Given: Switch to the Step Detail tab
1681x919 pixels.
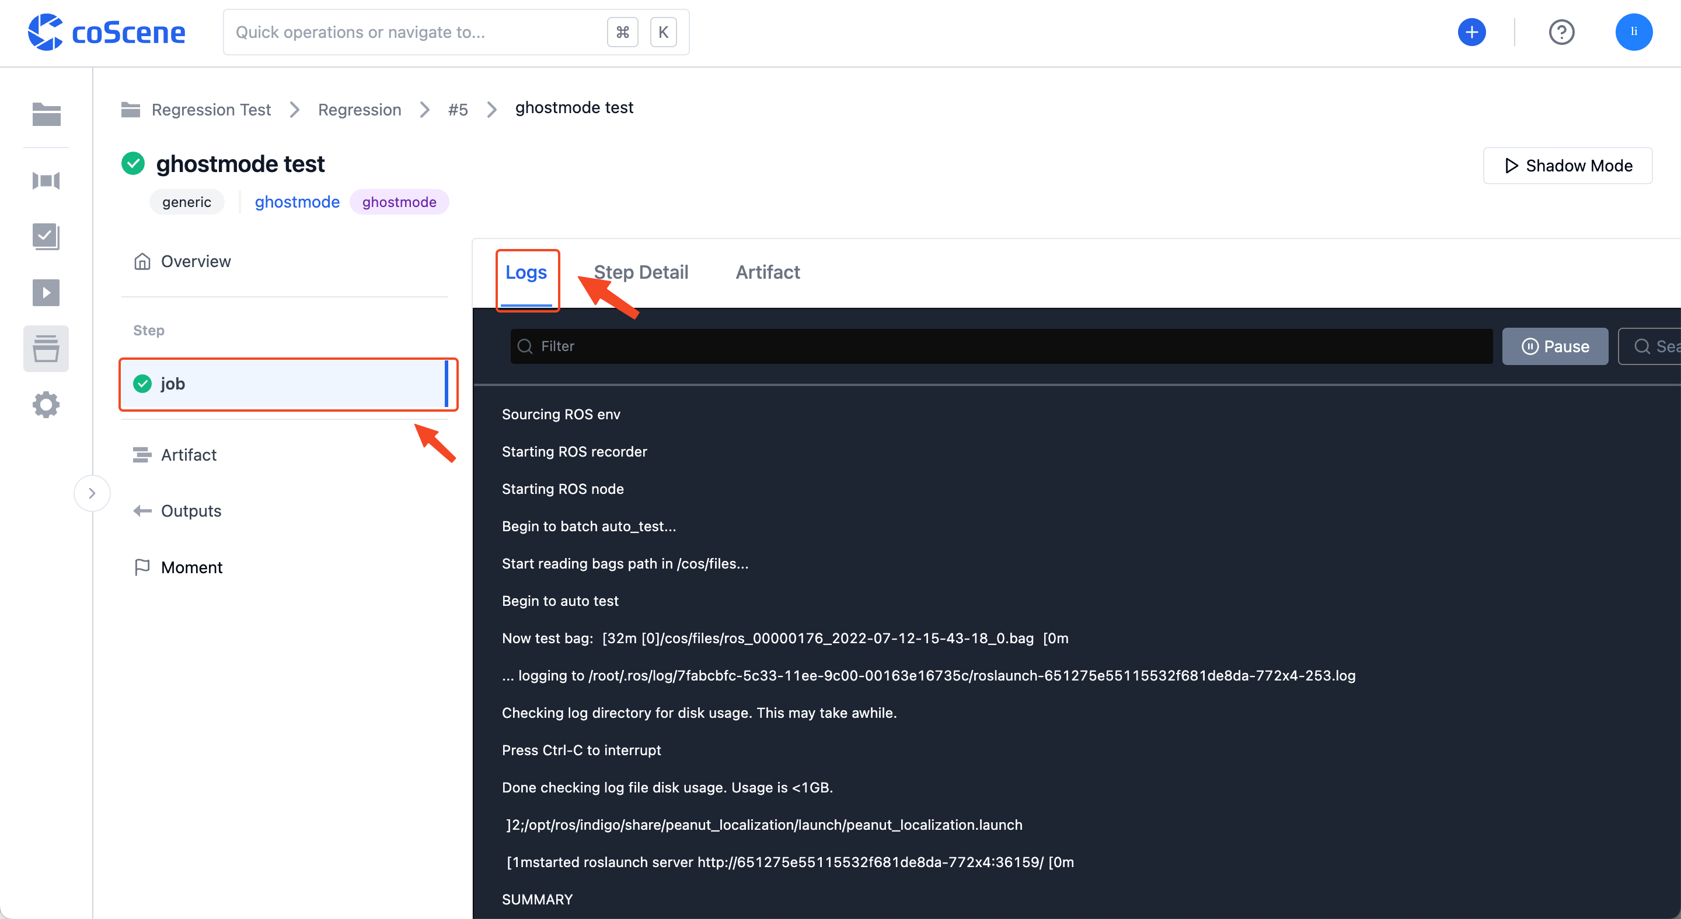Looking at the screenshot, I should [x=641, y=272].
